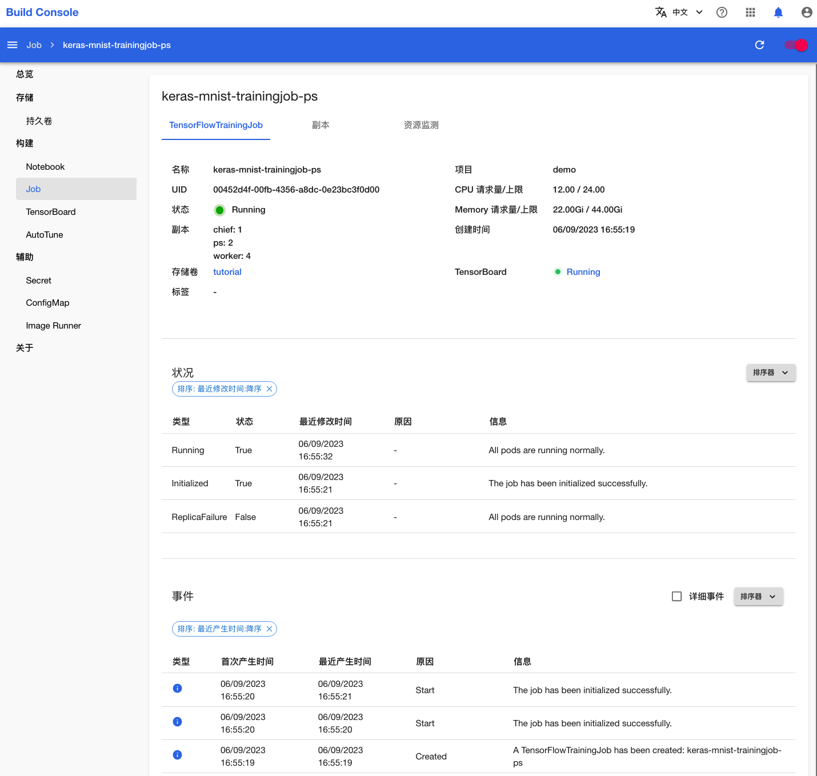Open 排序器 dropdown in 事件 section
Screen dimensions: 817x776
758,597
